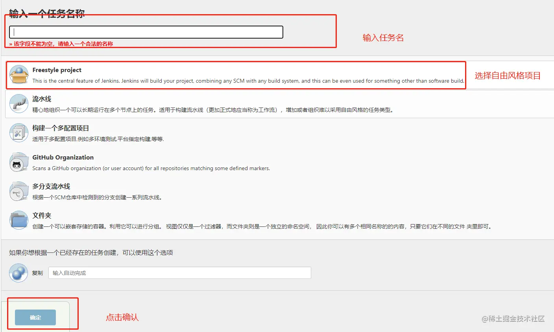Click the 复制 copy spheres icon
This screenshot has width=554, height=332.
[18, 273]
